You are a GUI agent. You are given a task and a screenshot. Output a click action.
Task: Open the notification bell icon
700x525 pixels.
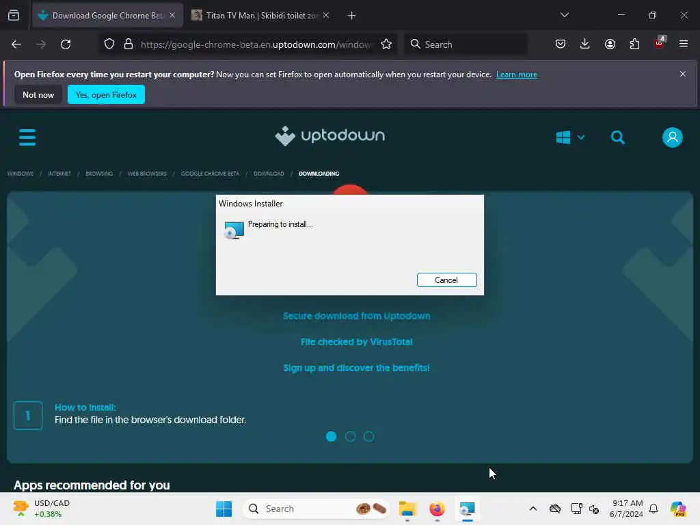(654, 509)
